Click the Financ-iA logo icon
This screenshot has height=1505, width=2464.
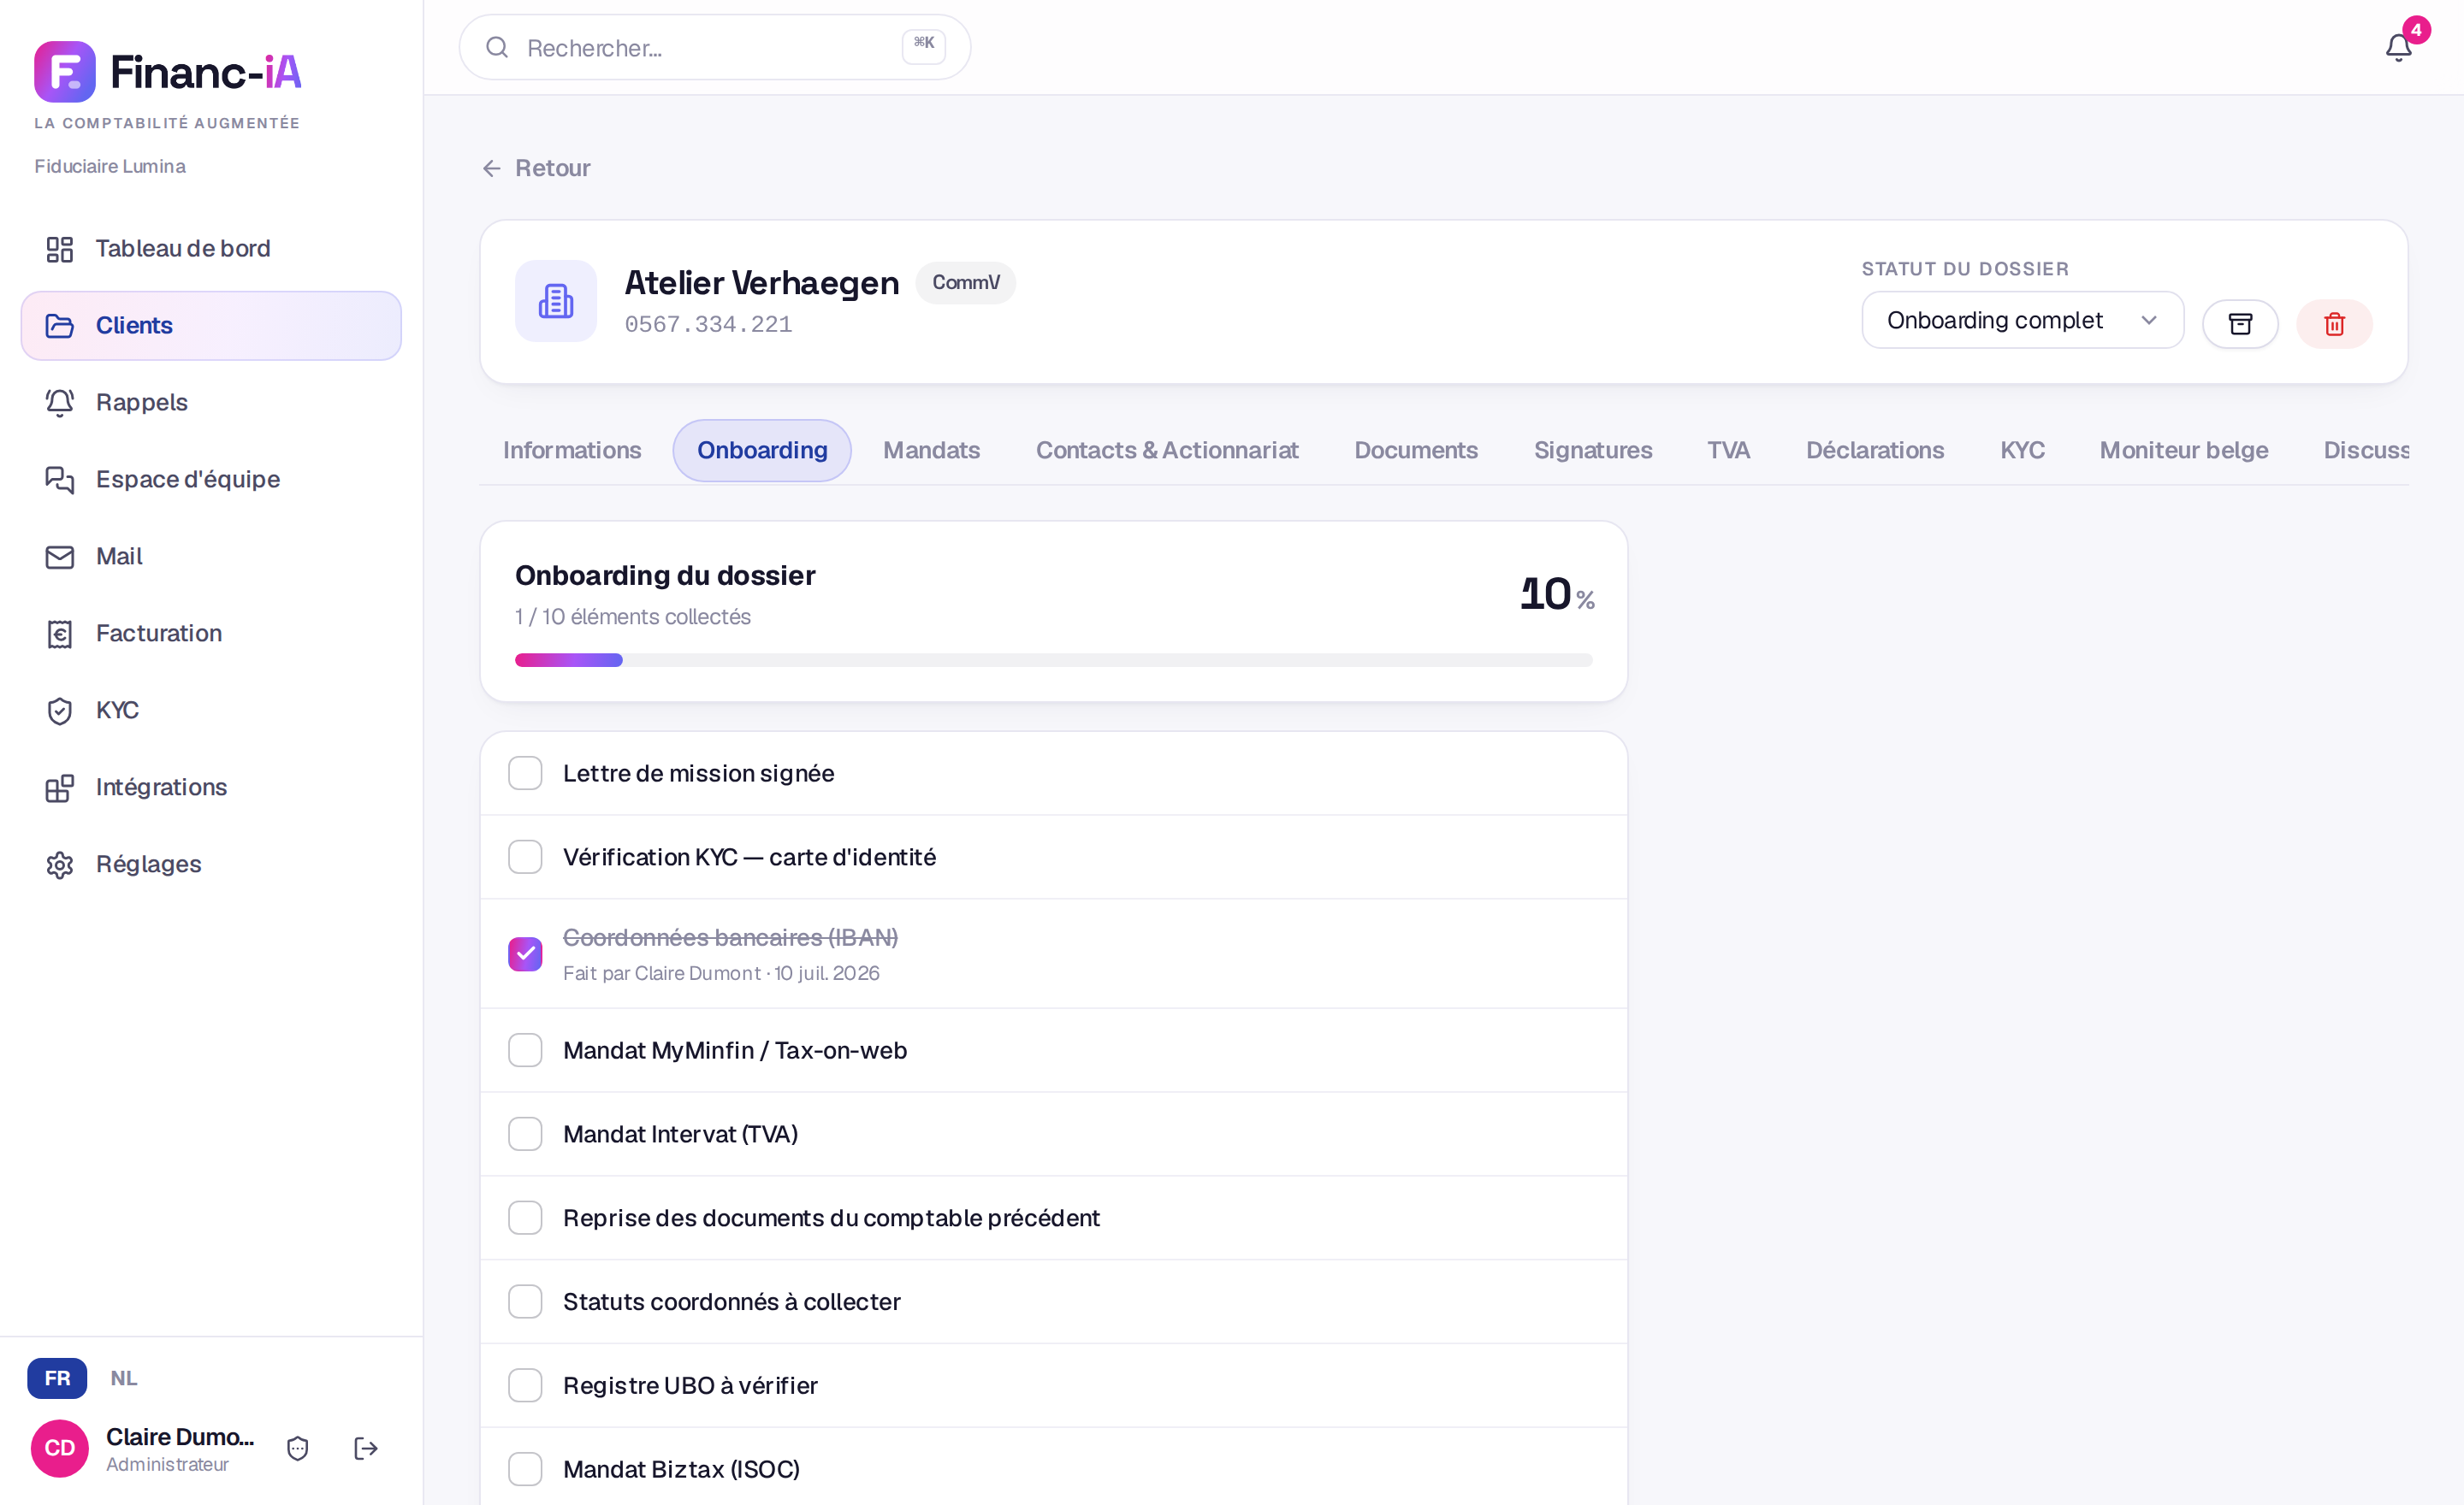65,72
